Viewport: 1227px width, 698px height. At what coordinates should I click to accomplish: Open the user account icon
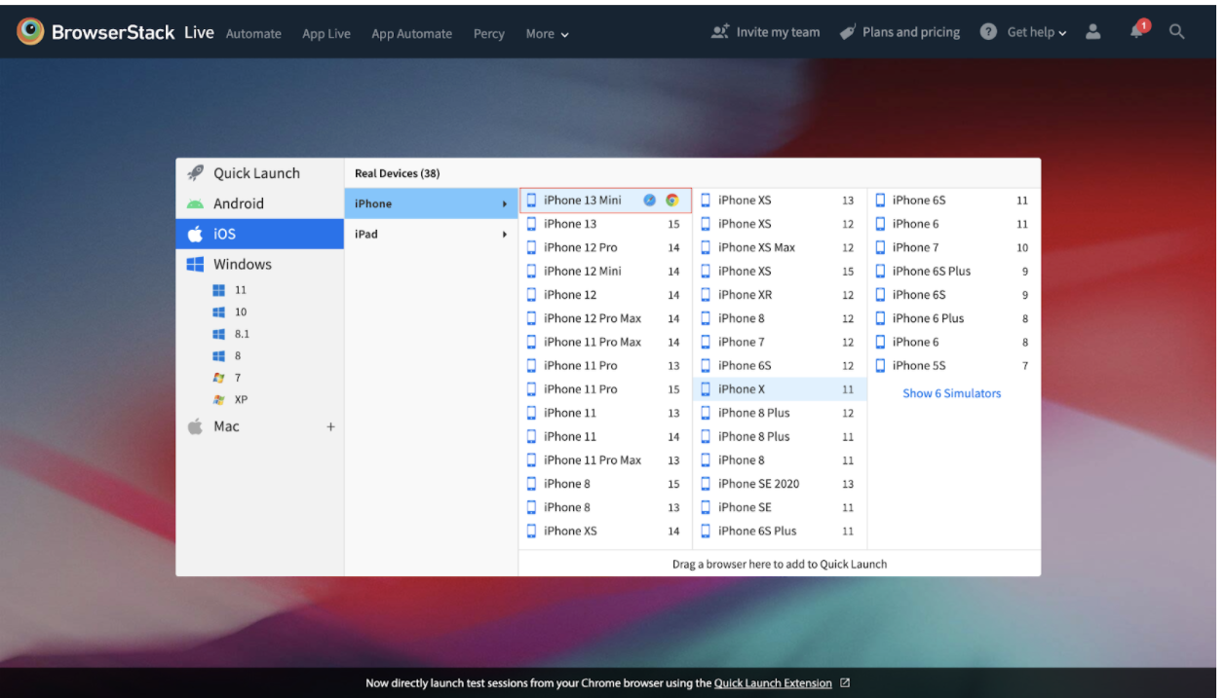[x=1093, y=32]
